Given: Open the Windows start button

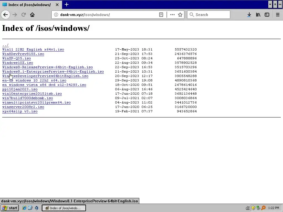Looking at the screenshot, I should point(10,208).
